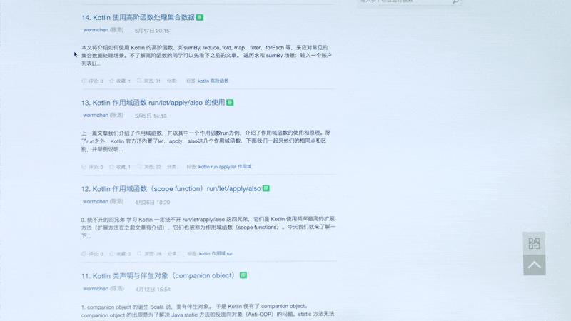
Task: Open article '13. Kotlin 作用域函数 run/let/apply/also 的使用'
Action: pyautogui.click(x=153, y=103)
